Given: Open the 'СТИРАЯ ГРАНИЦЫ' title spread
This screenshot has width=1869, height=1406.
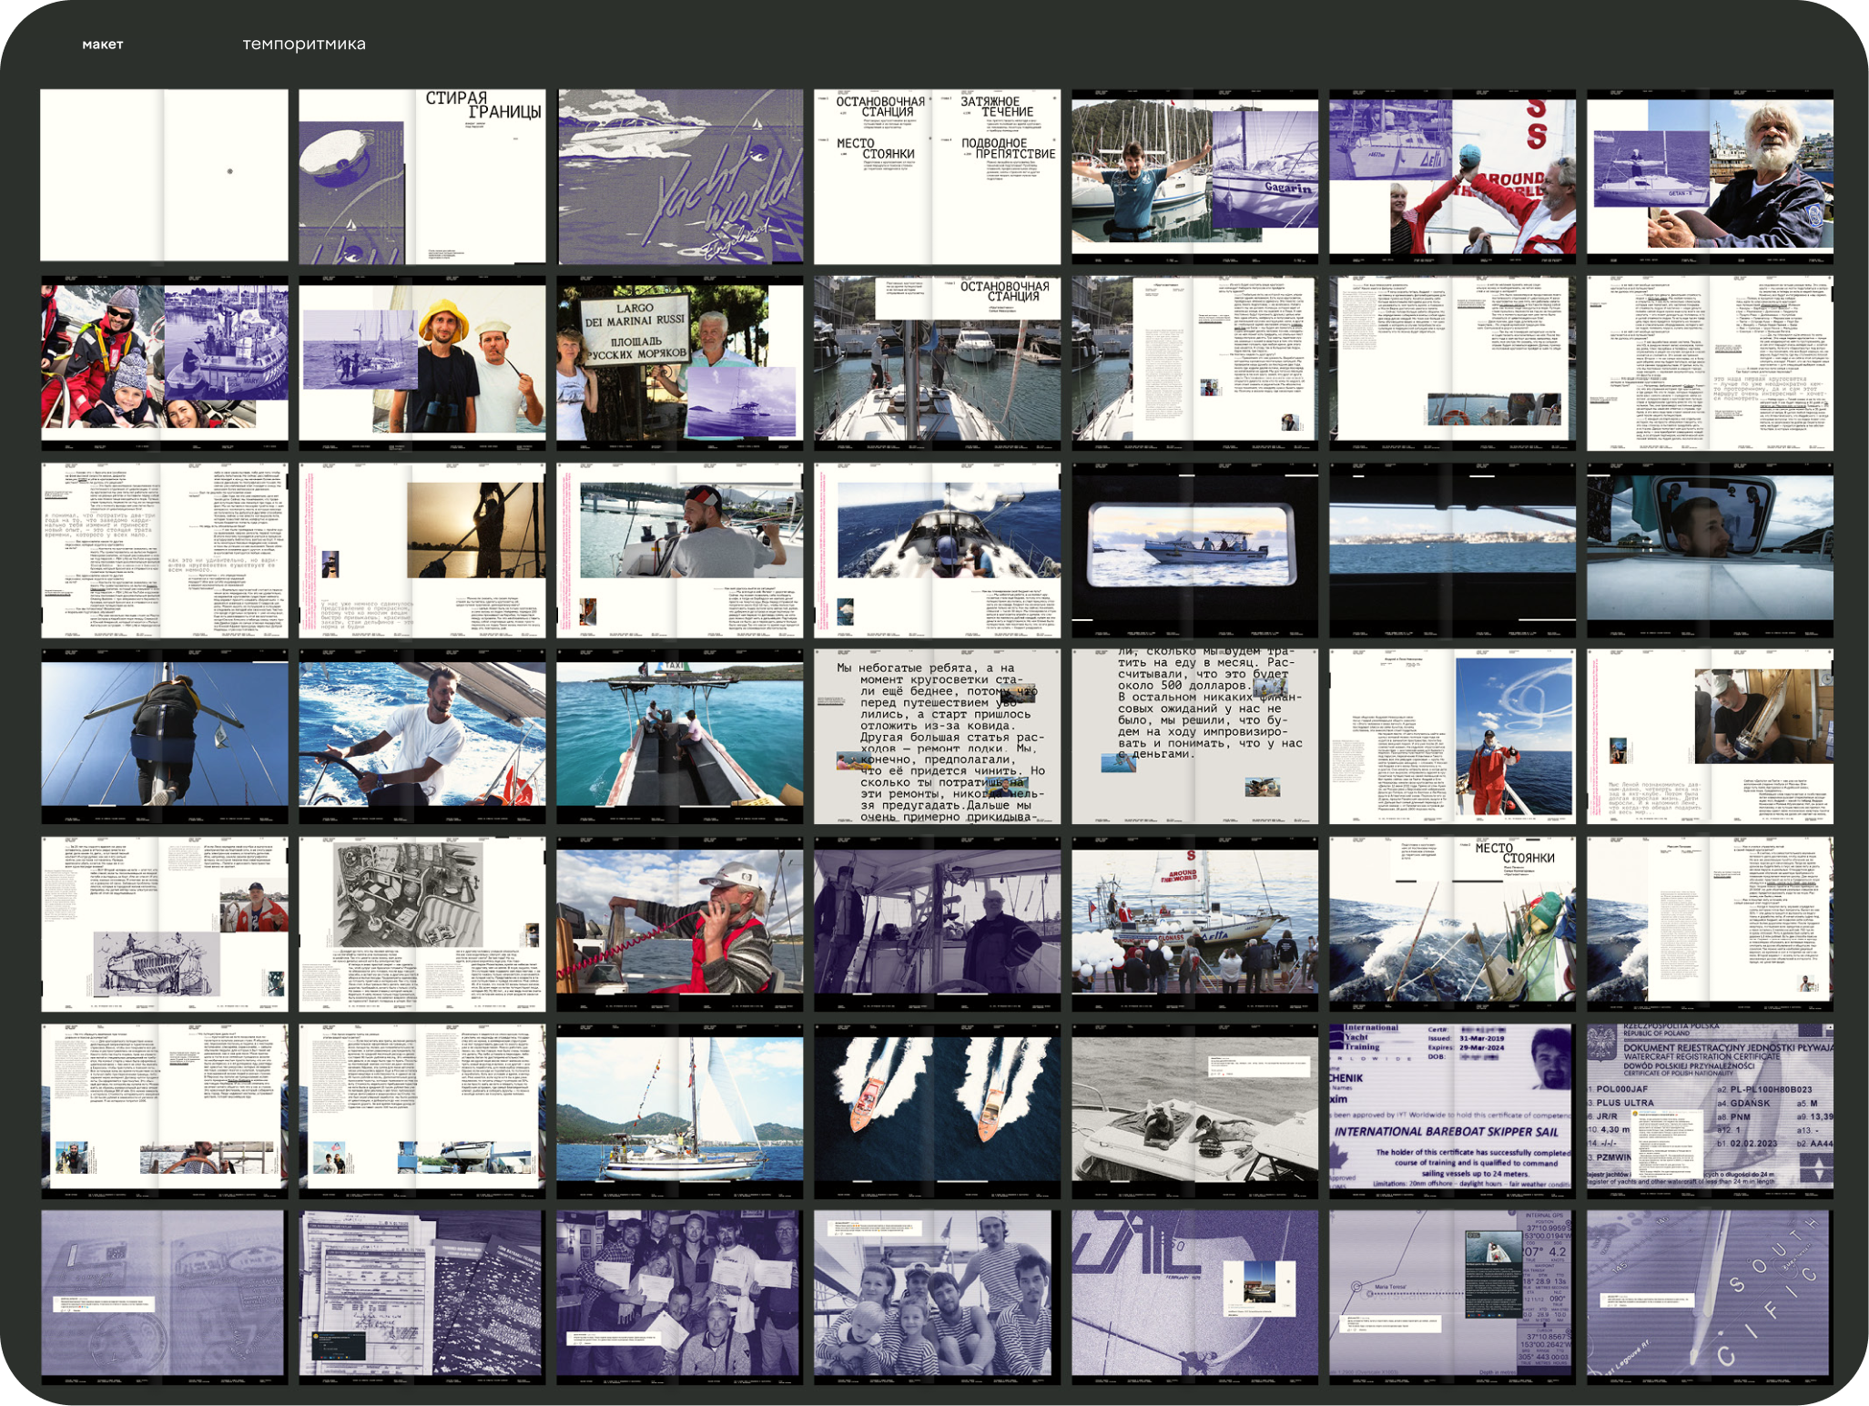Looking at the screenshot, I should coord(422,177).
